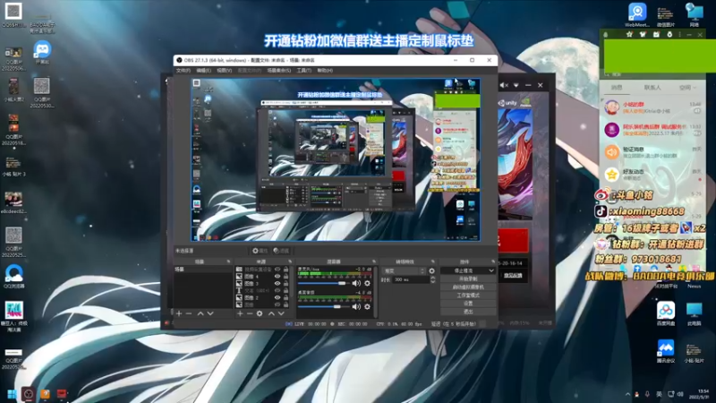Toggle visibility of the 文本 (GDI+) source
The image size is (716, 403).
pos(277,290)
